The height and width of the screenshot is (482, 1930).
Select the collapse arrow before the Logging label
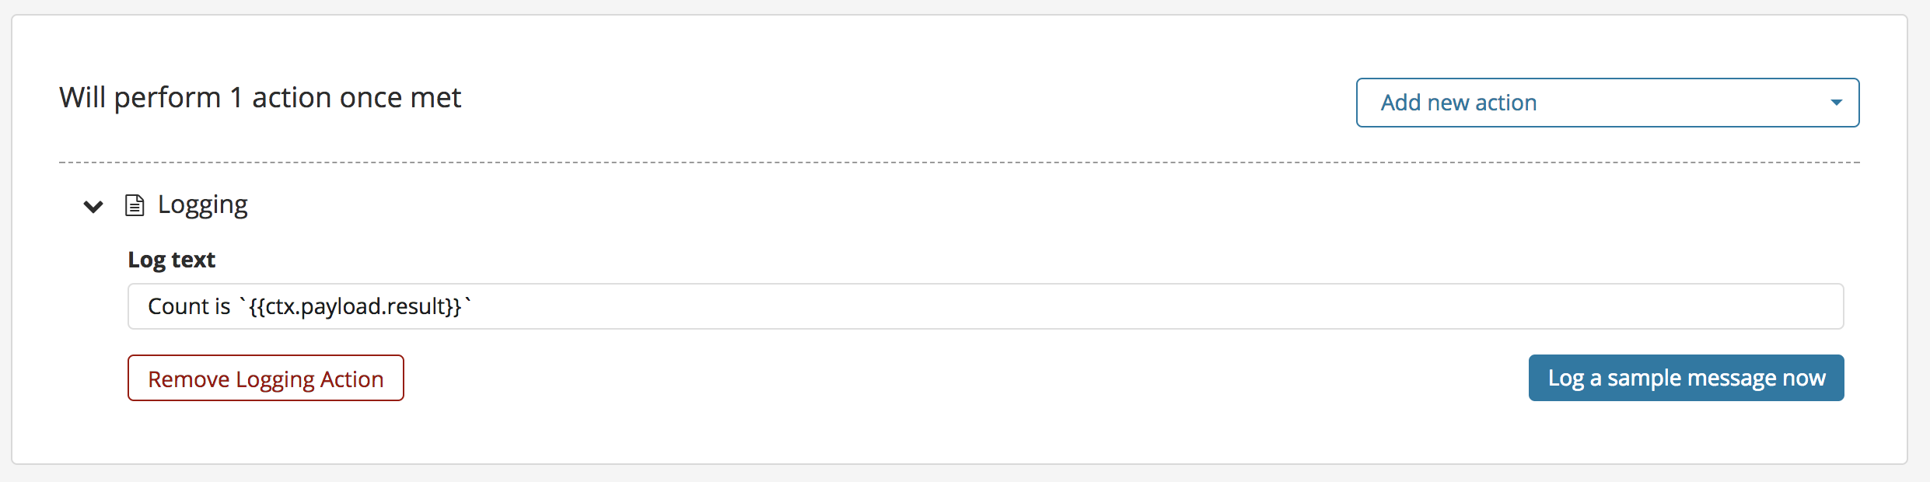[93, 206]
